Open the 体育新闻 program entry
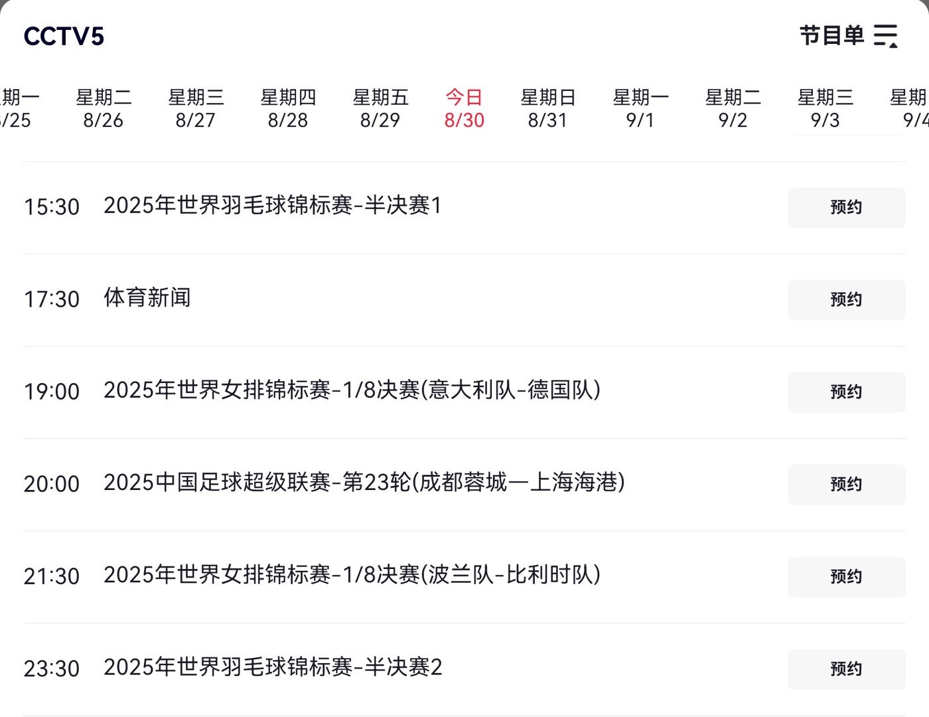Image resolution: width=929 pixels, height=717 pixels. click(147, 298)
